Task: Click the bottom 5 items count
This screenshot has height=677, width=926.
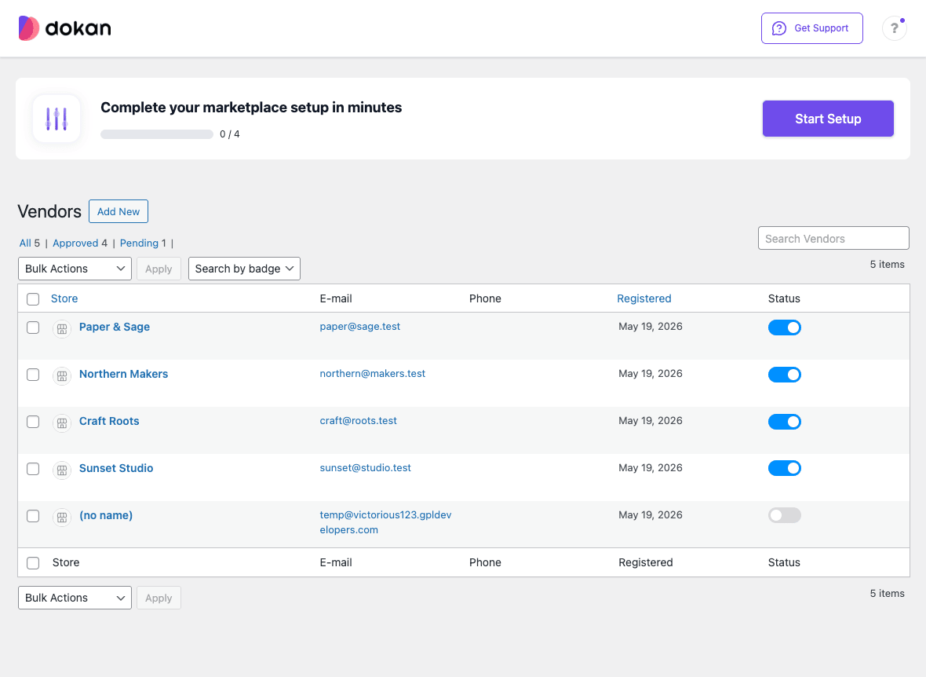Action: coord(887,594)
